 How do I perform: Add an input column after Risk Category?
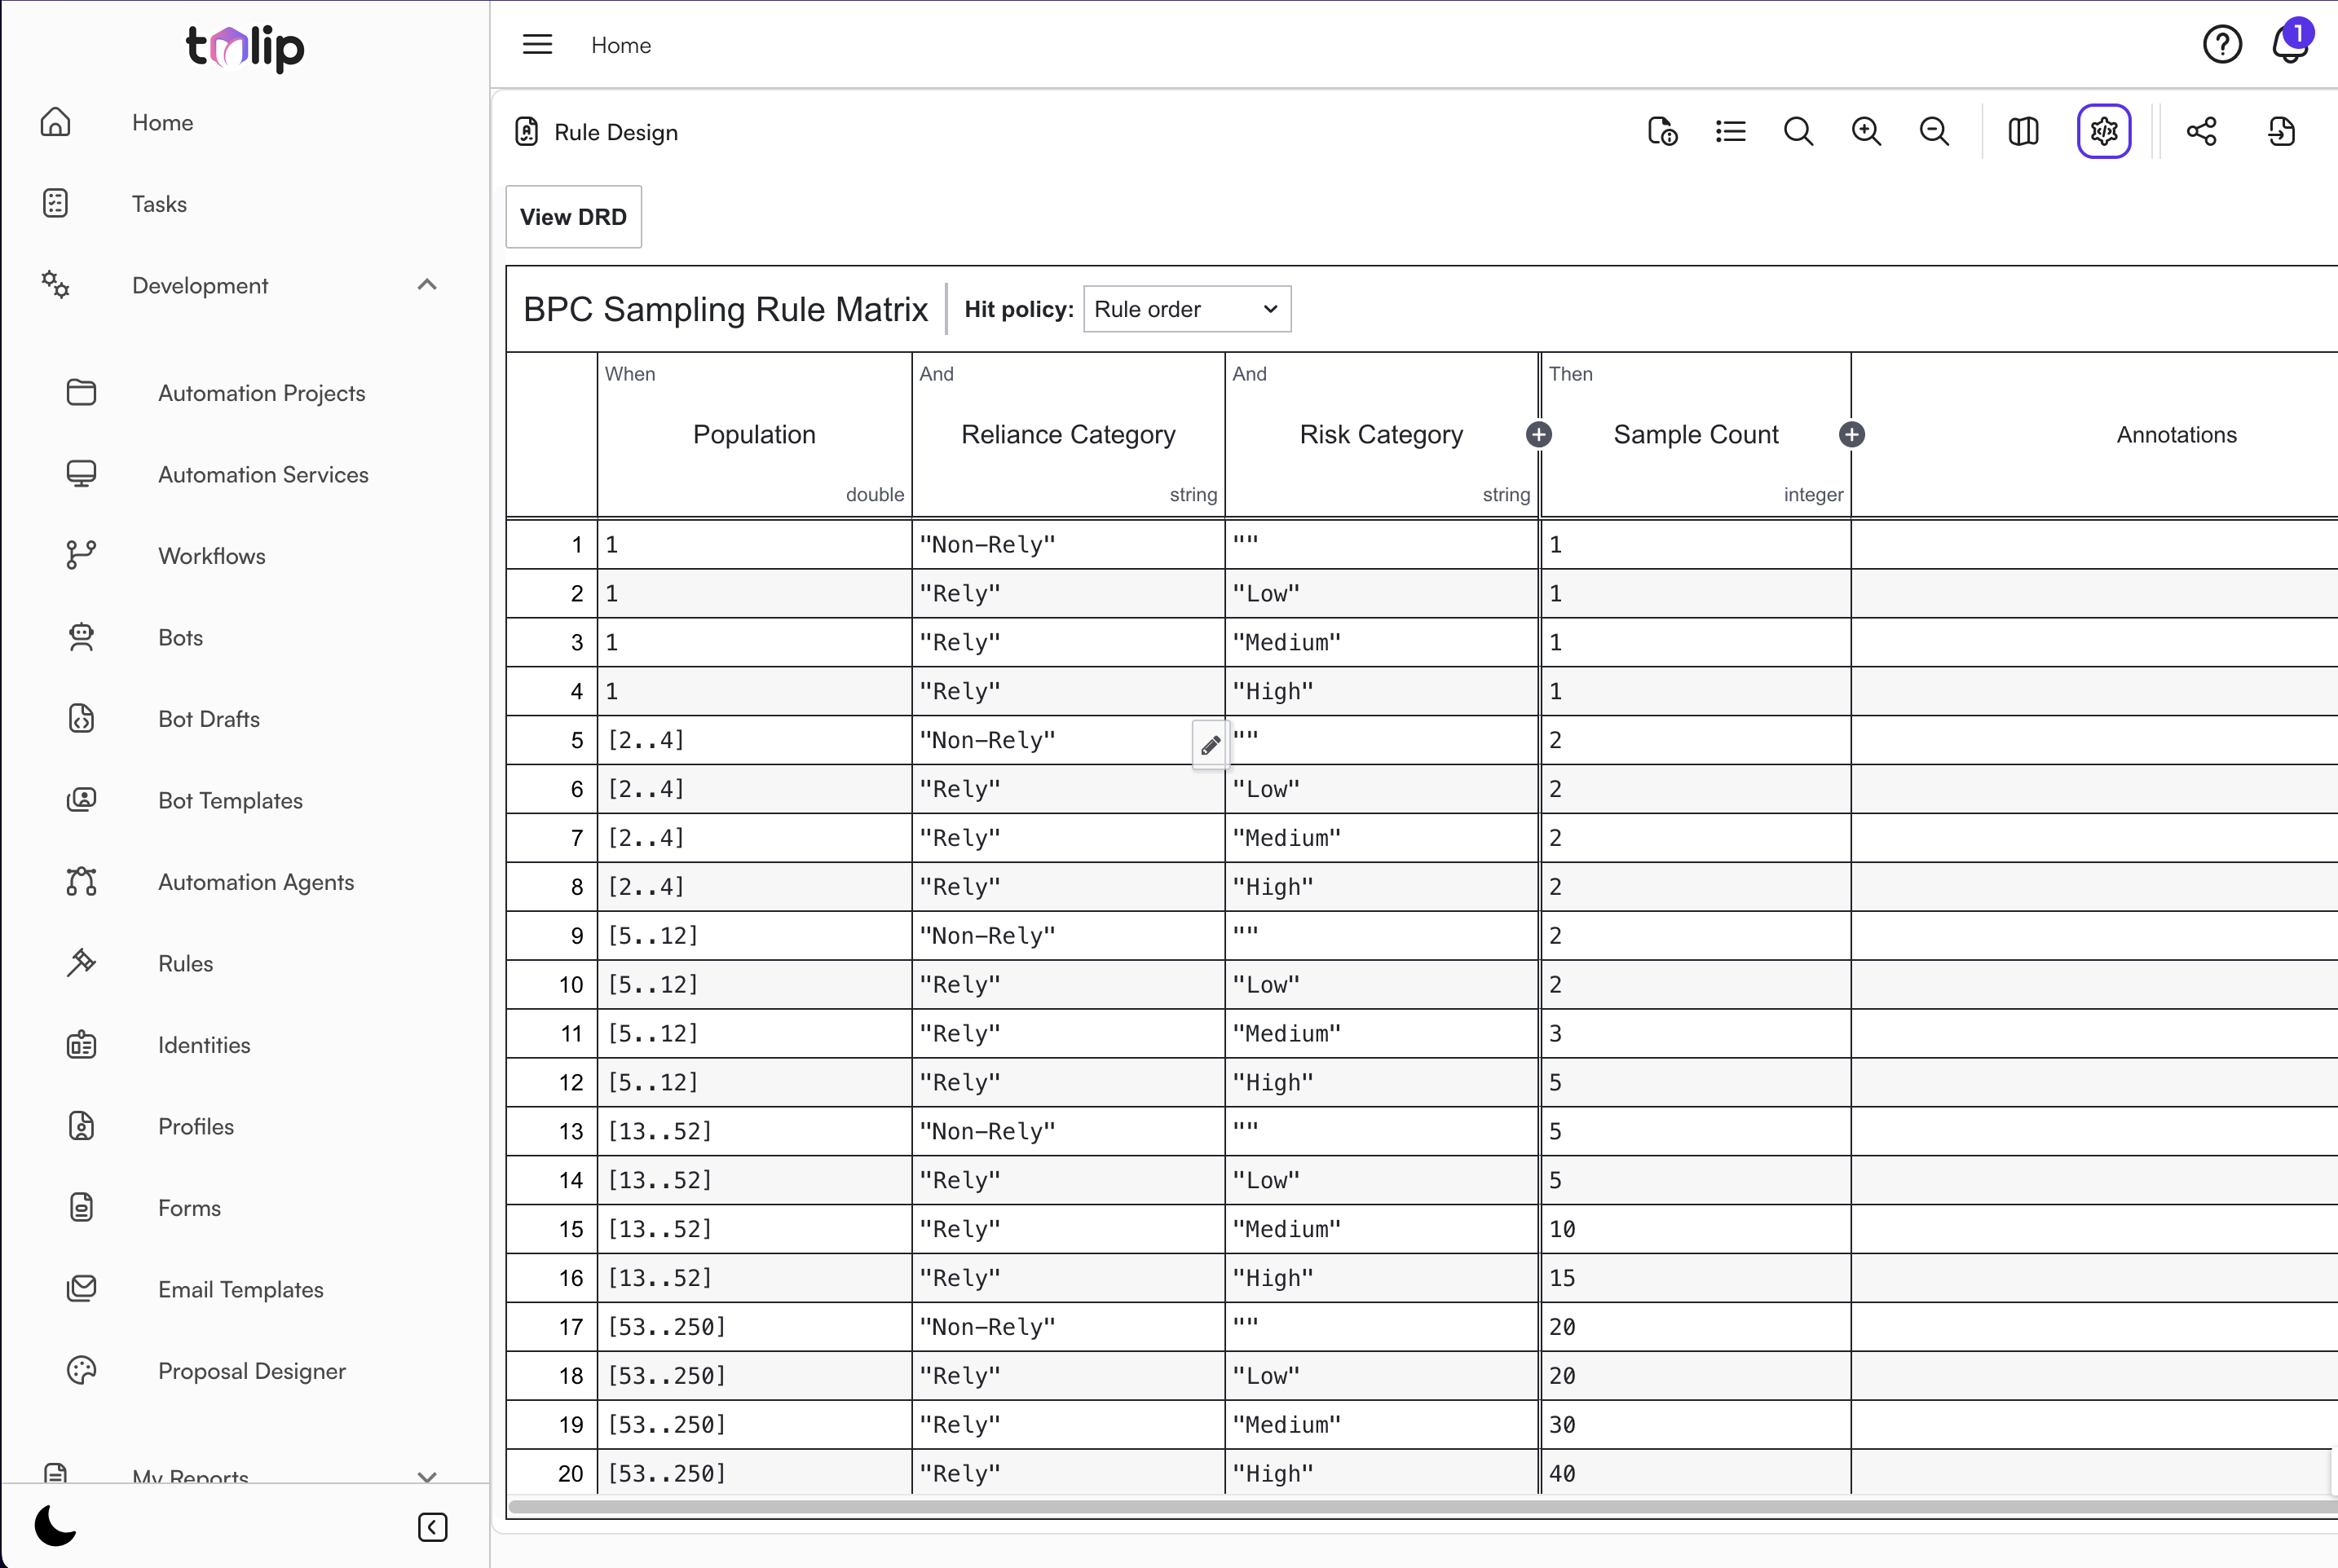coord(1539,434)
